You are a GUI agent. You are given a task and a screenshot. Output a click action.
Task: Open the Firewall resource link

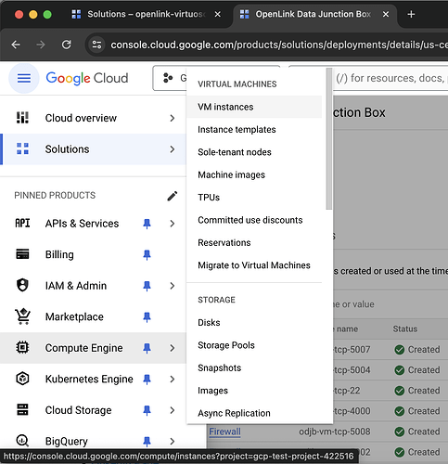pyautogui.click(x=224, y=432)
